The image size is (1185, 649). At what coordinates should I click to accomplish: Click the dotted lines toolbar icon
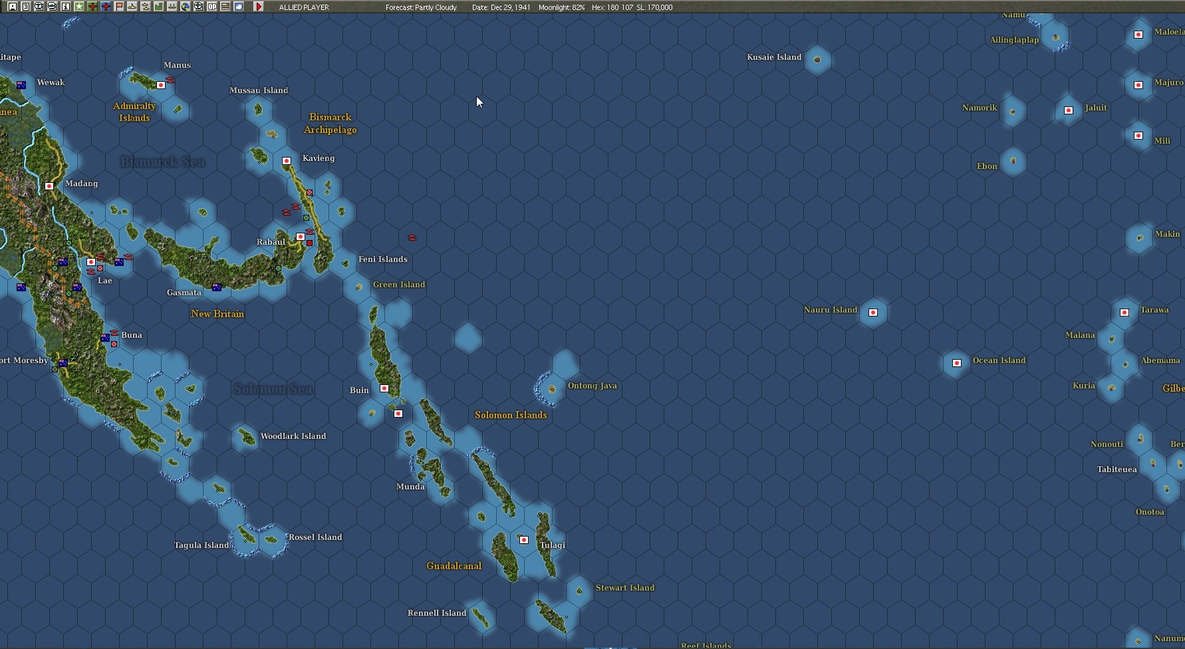tap(225, 7)
